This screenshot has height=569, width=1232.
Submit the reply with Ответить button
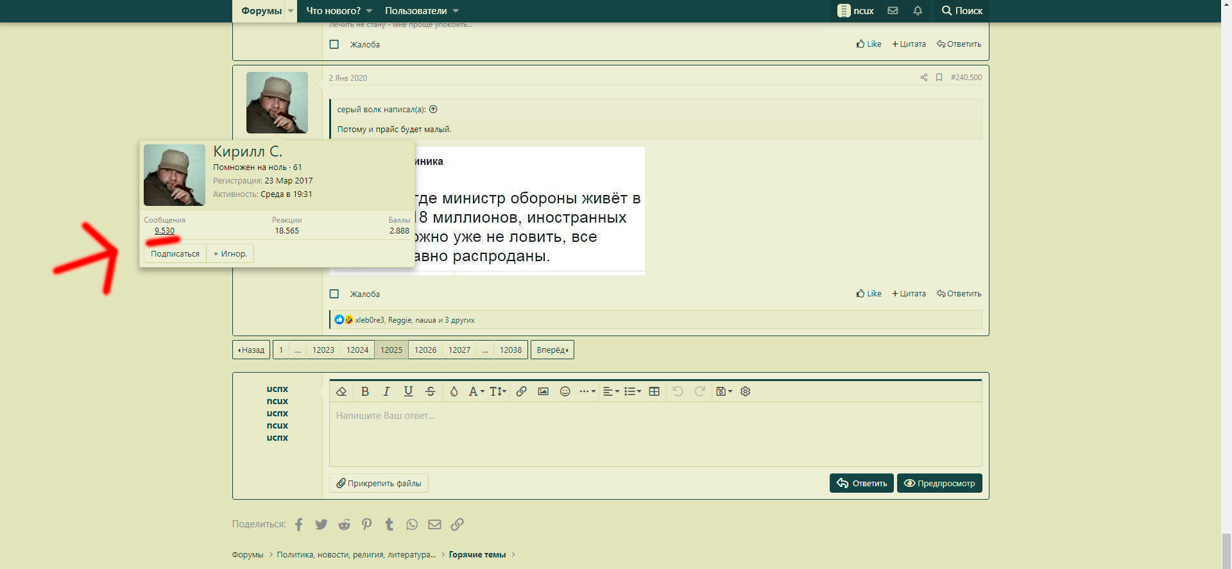coord(862,483)
